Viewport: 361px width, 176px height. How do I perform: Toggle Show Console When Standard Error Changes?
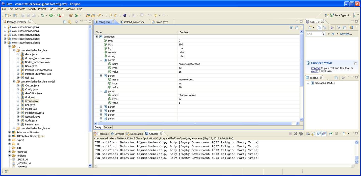tap(324, 134)
